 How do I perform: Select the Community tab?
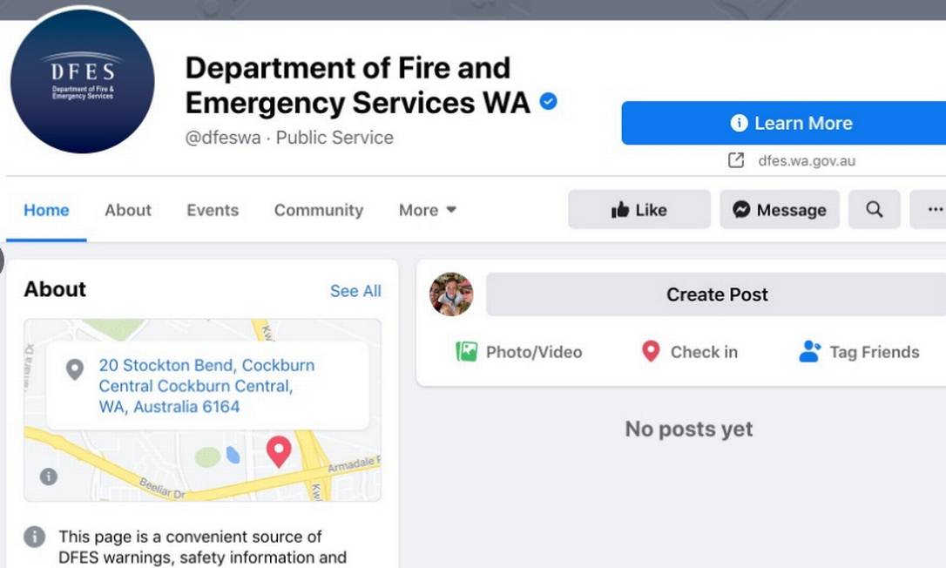319,210
